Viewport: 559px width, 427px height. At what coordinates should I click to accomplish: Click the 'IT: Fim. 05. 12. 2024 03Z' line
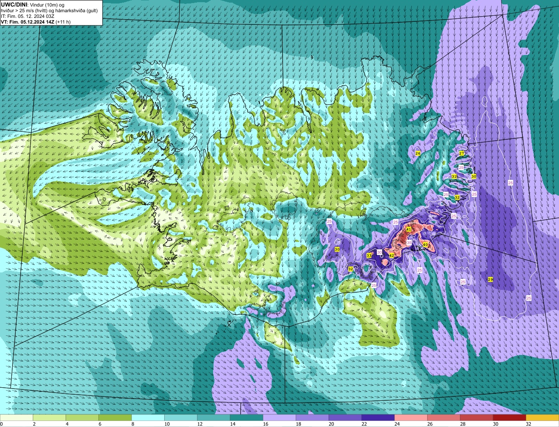(x=28, y=16)
